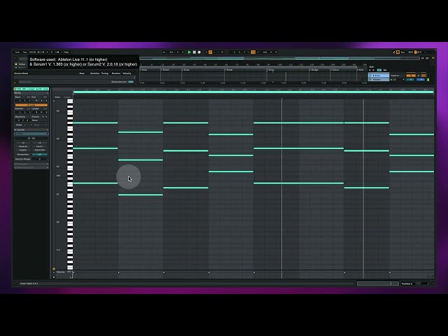The width and height of the screenshot is (448, 336).
Task: Click the Legato button
Action: [23, 150]
